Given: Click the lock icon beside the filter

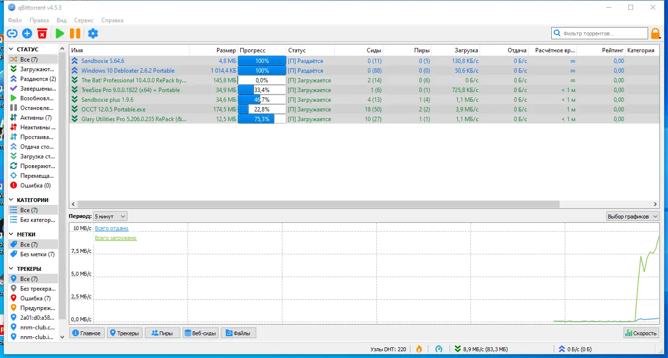Looking at the screenshot, I should click(655, 33).
